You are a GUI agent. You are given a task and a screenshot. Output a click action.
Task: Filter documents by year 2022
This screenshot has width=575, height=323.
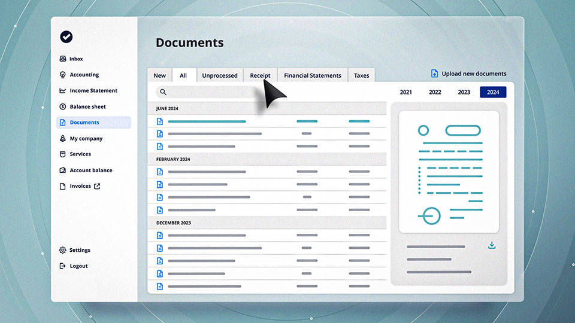point(435,92)
